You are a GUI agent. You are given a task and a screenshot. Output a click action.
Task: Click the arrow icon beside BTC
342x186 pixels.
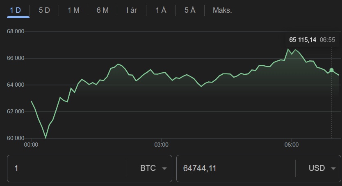tap(164, 168)
